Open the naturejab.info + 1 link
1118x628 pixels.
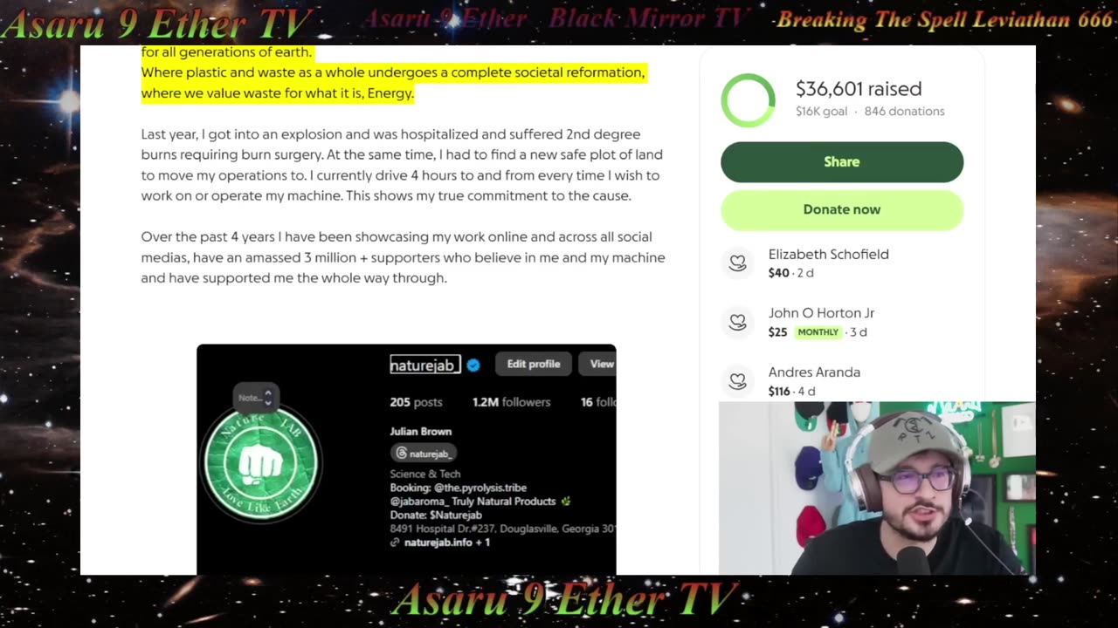tap(447, 543)
